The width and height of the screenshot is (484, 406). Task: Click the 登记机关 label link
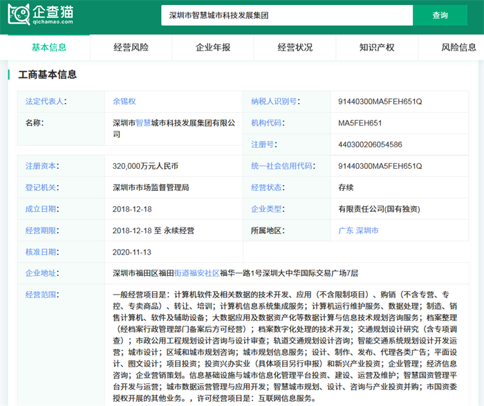40,187
